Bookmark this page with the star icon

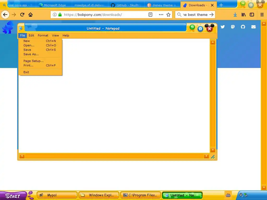(x=168, y=15)
